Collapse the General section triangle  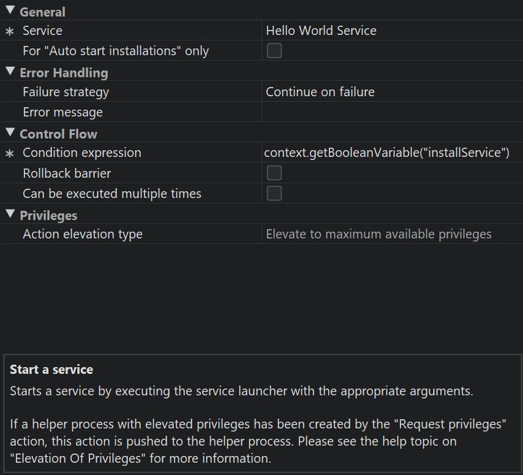[10, 10]
